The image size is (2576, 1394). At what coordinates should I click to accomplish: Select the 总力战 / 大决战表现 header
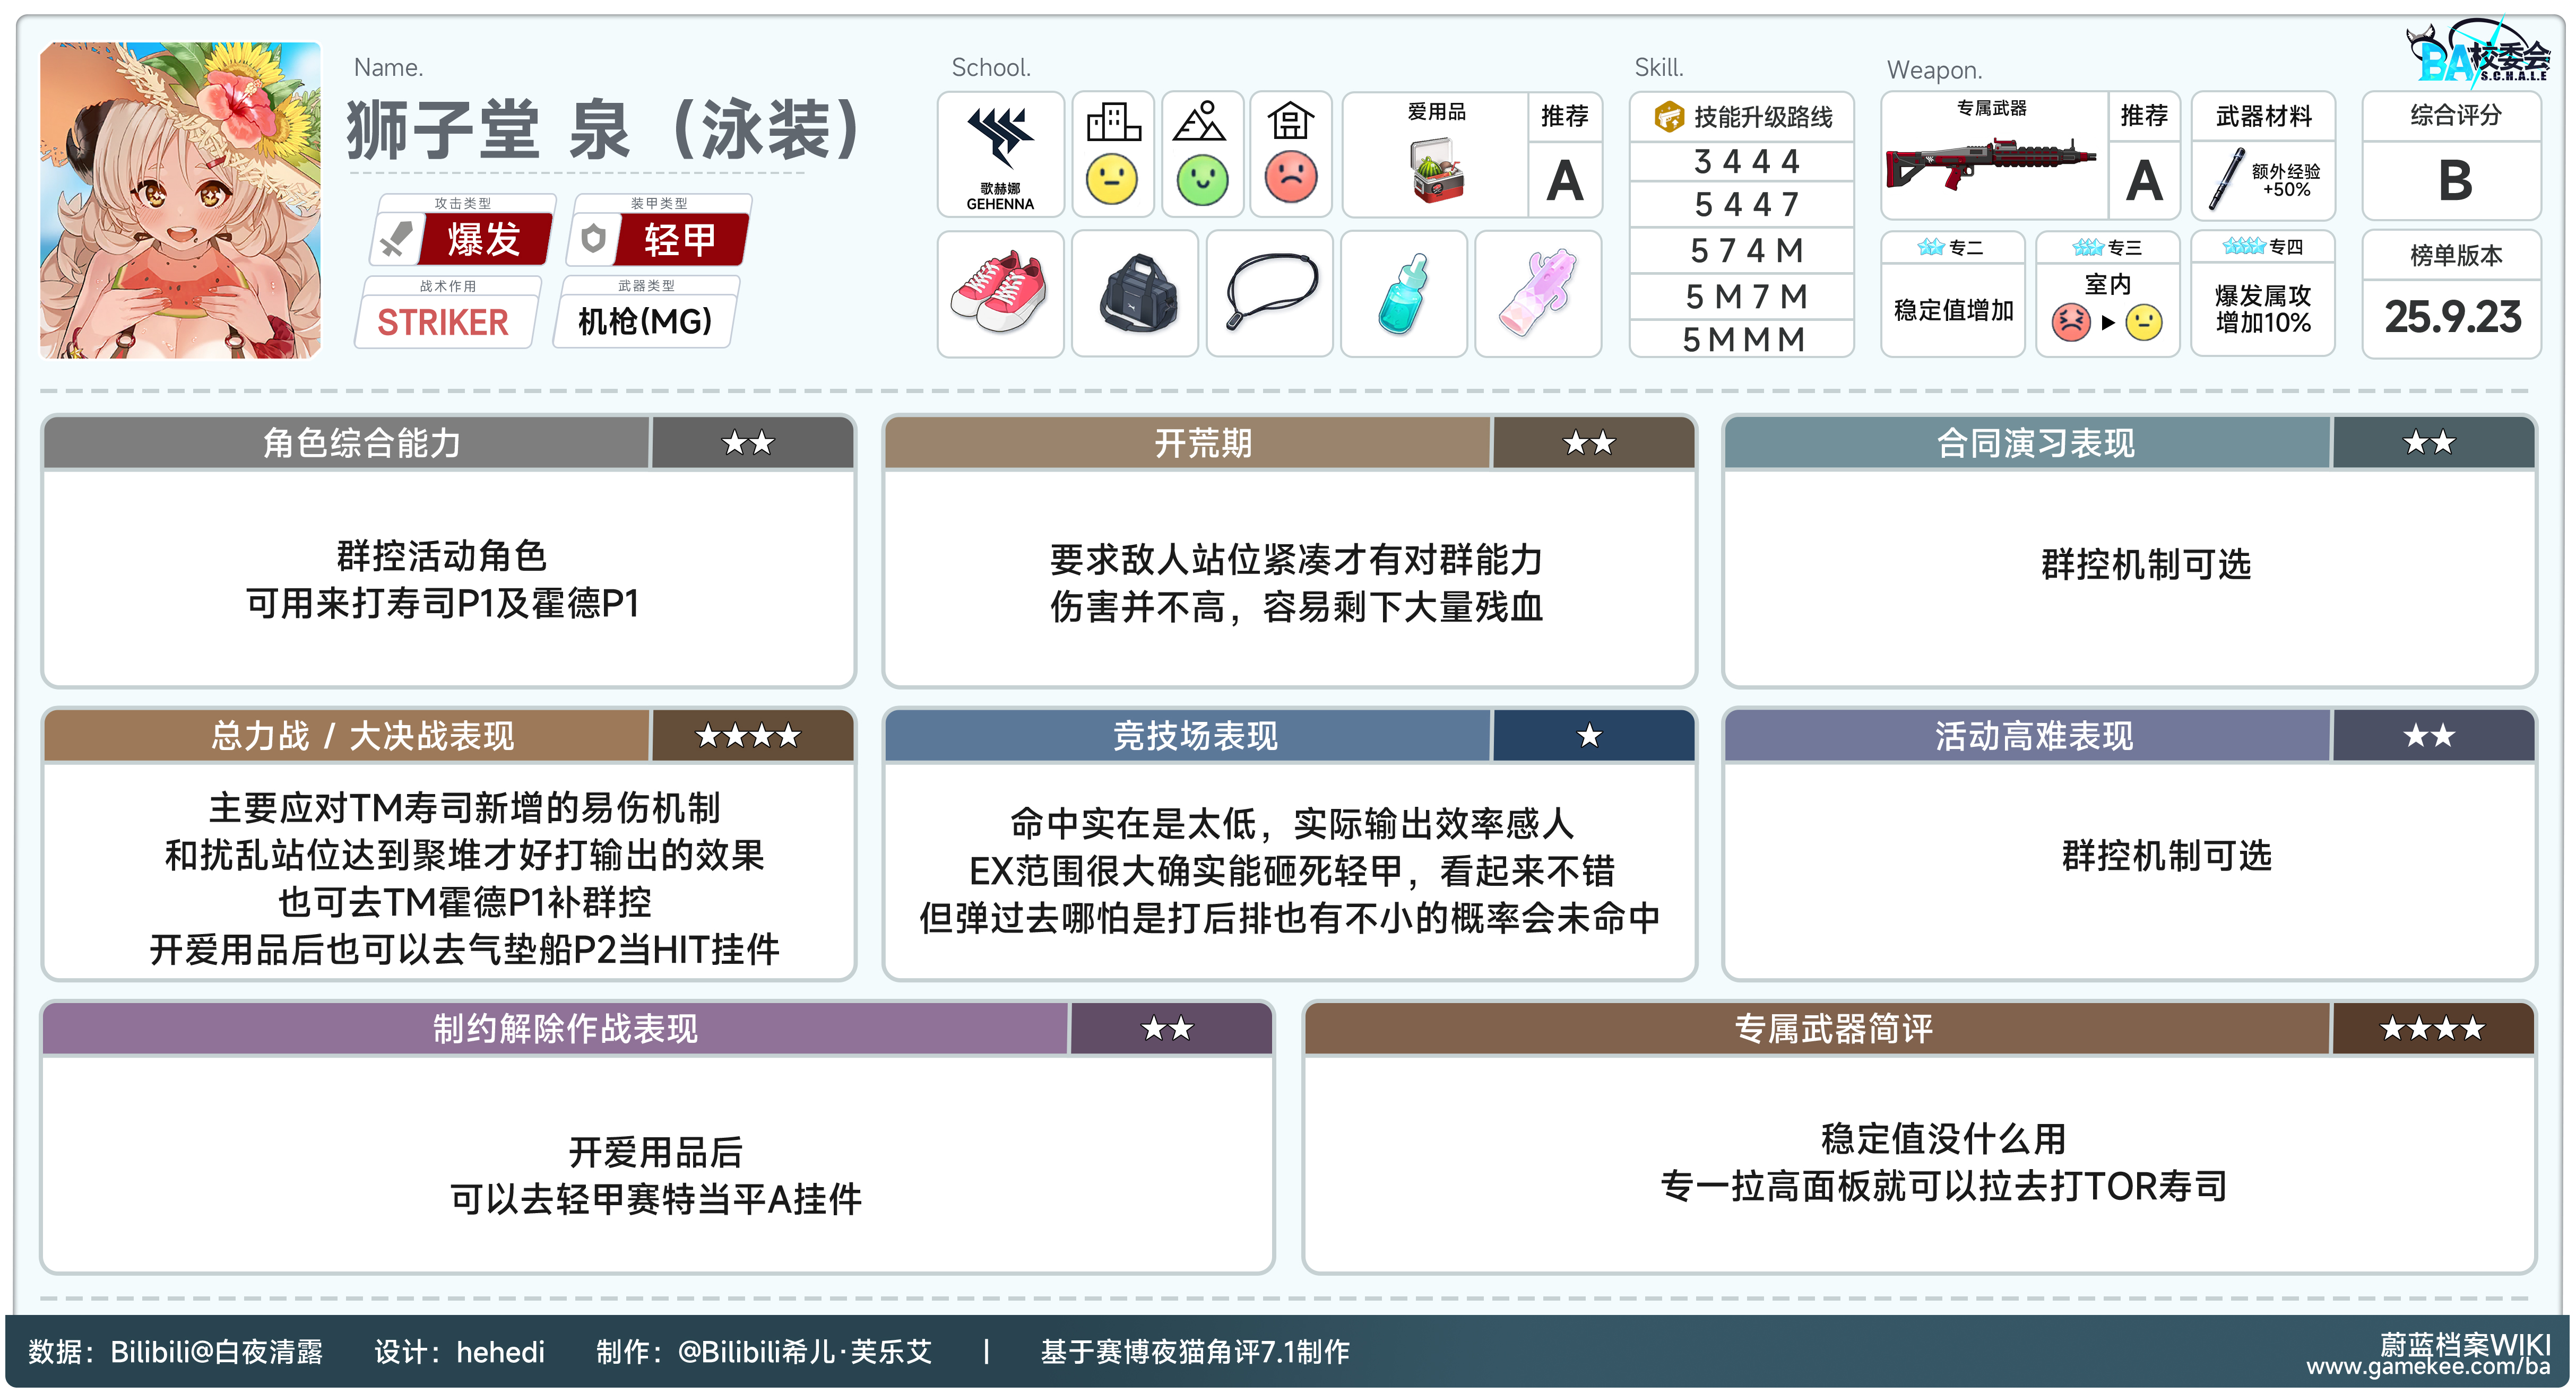(362, 736)
